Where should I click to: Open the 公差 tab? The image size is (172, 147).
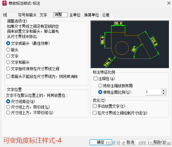[x=107, y=15]
